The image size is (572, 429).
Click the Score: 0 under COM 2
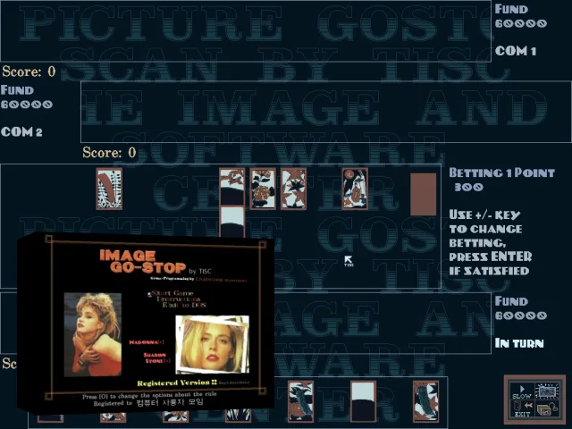[109, 152]
